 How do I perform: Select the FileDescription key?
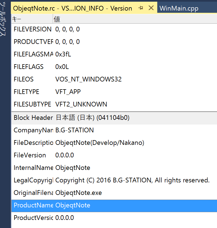pyautogui.click(x=33, y=143)
